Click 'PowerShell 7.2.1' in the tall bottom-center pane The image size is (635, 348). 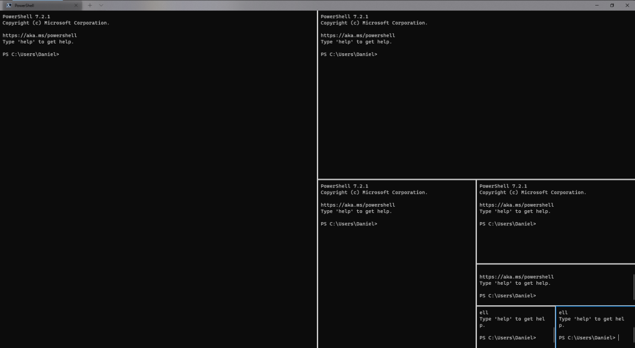(345, 186)
